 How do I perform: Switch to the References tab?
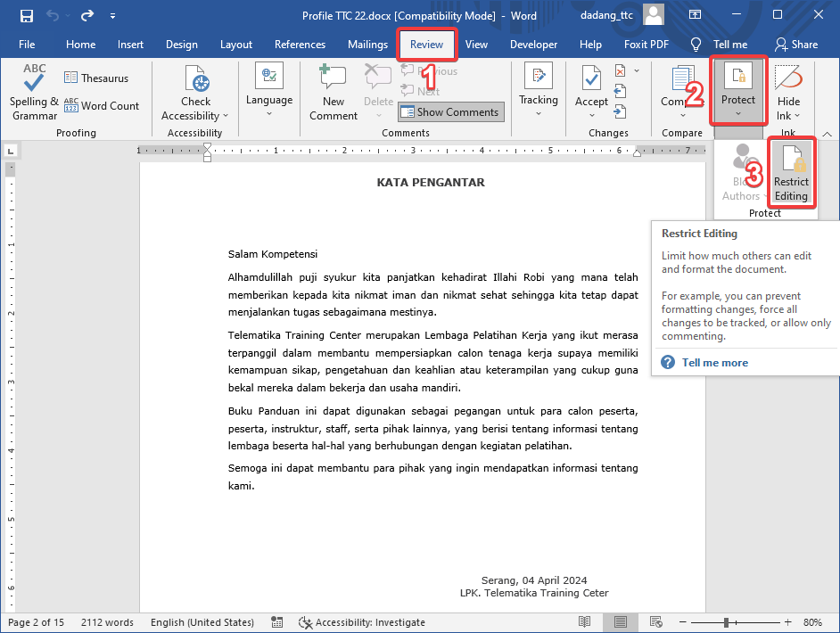300,45
